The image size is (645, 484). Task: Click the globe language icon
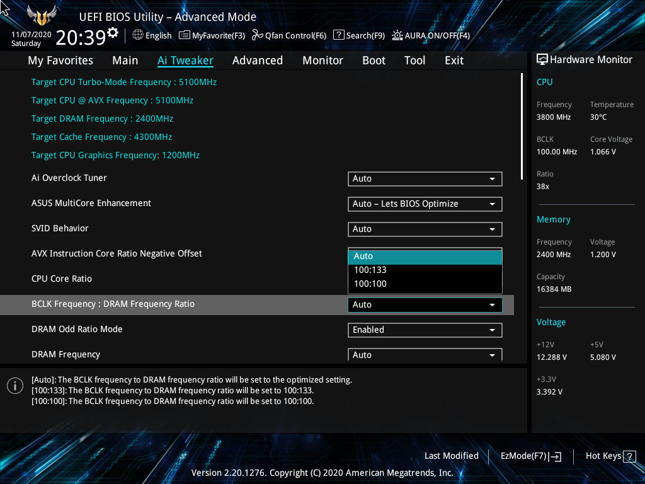pyautogui.click(x=138, y=35)
